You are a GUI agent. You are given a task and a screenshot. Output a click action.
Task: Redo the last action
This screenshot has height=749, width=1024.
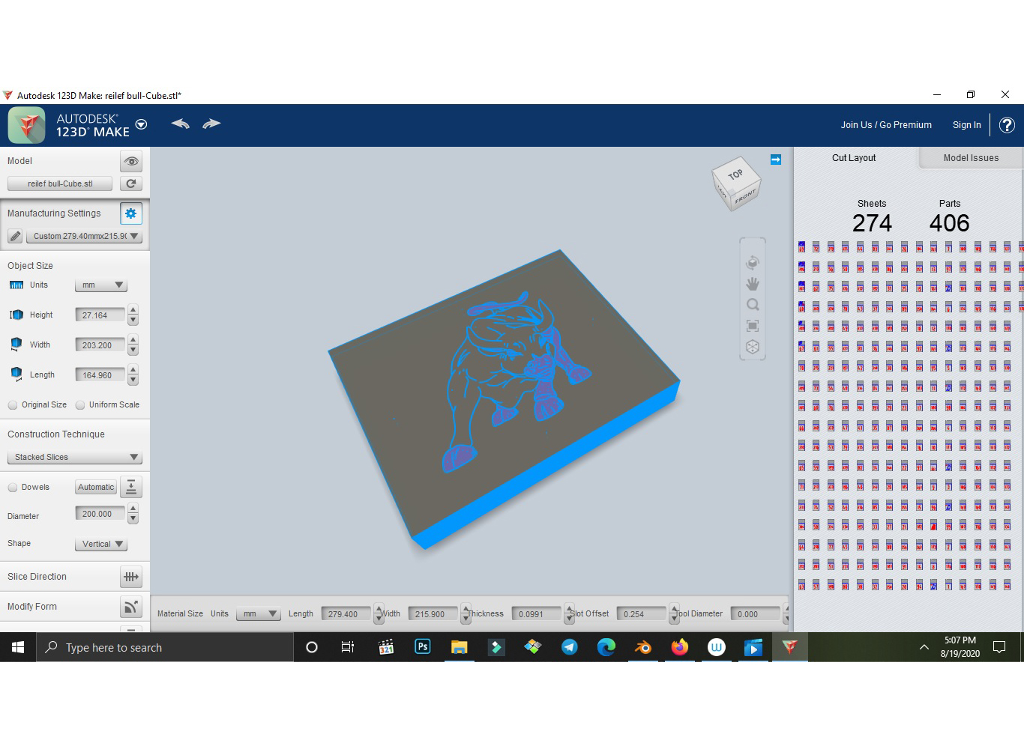coord(211,124)
